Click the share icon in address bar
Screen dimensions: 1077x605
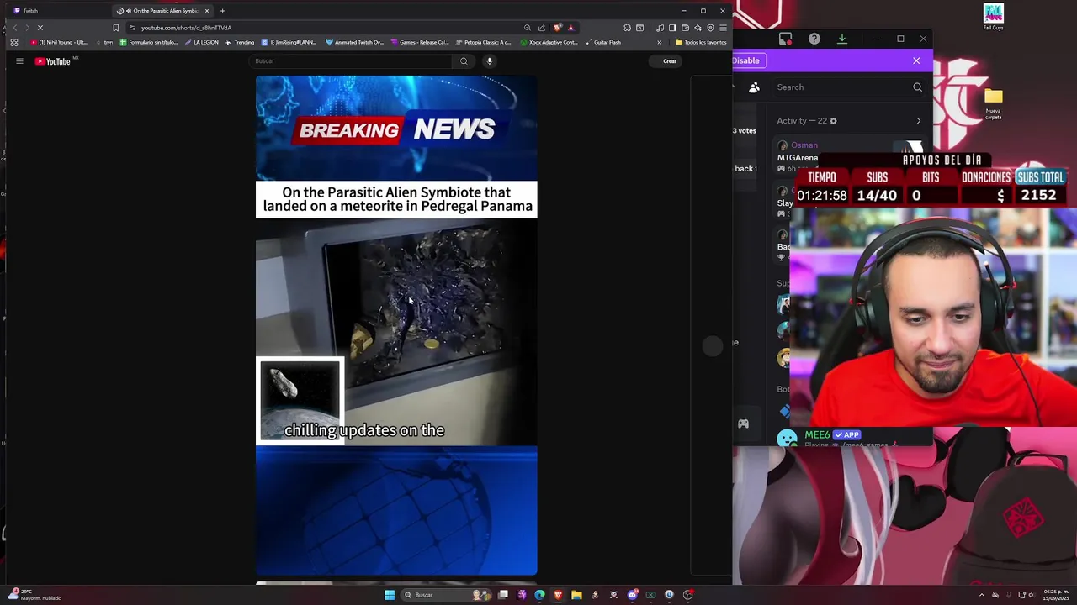click(x=542, y=28)
